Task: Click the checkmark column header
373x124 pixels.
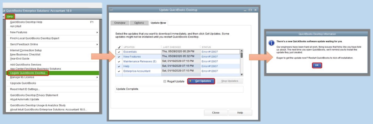Action: point(119,47)
